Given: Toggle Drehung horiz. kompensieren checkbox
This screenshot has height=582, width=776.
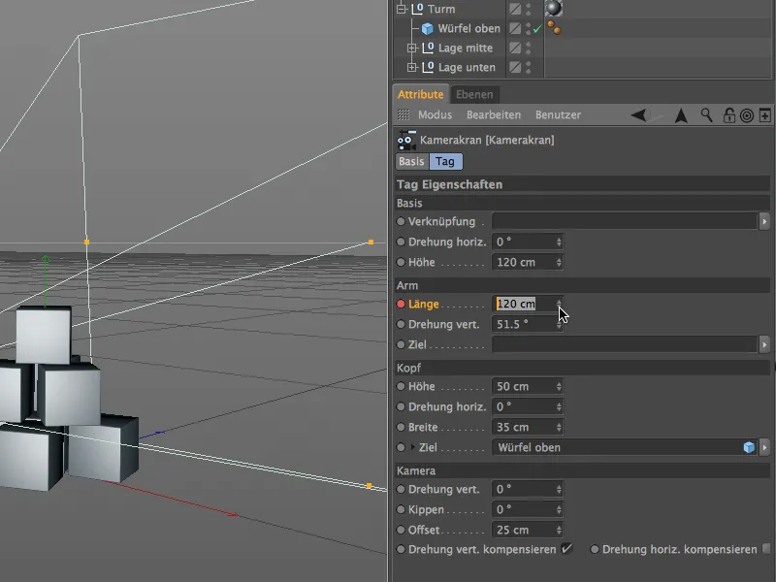Looking at the screenshot, I should (x=767, y=549).
